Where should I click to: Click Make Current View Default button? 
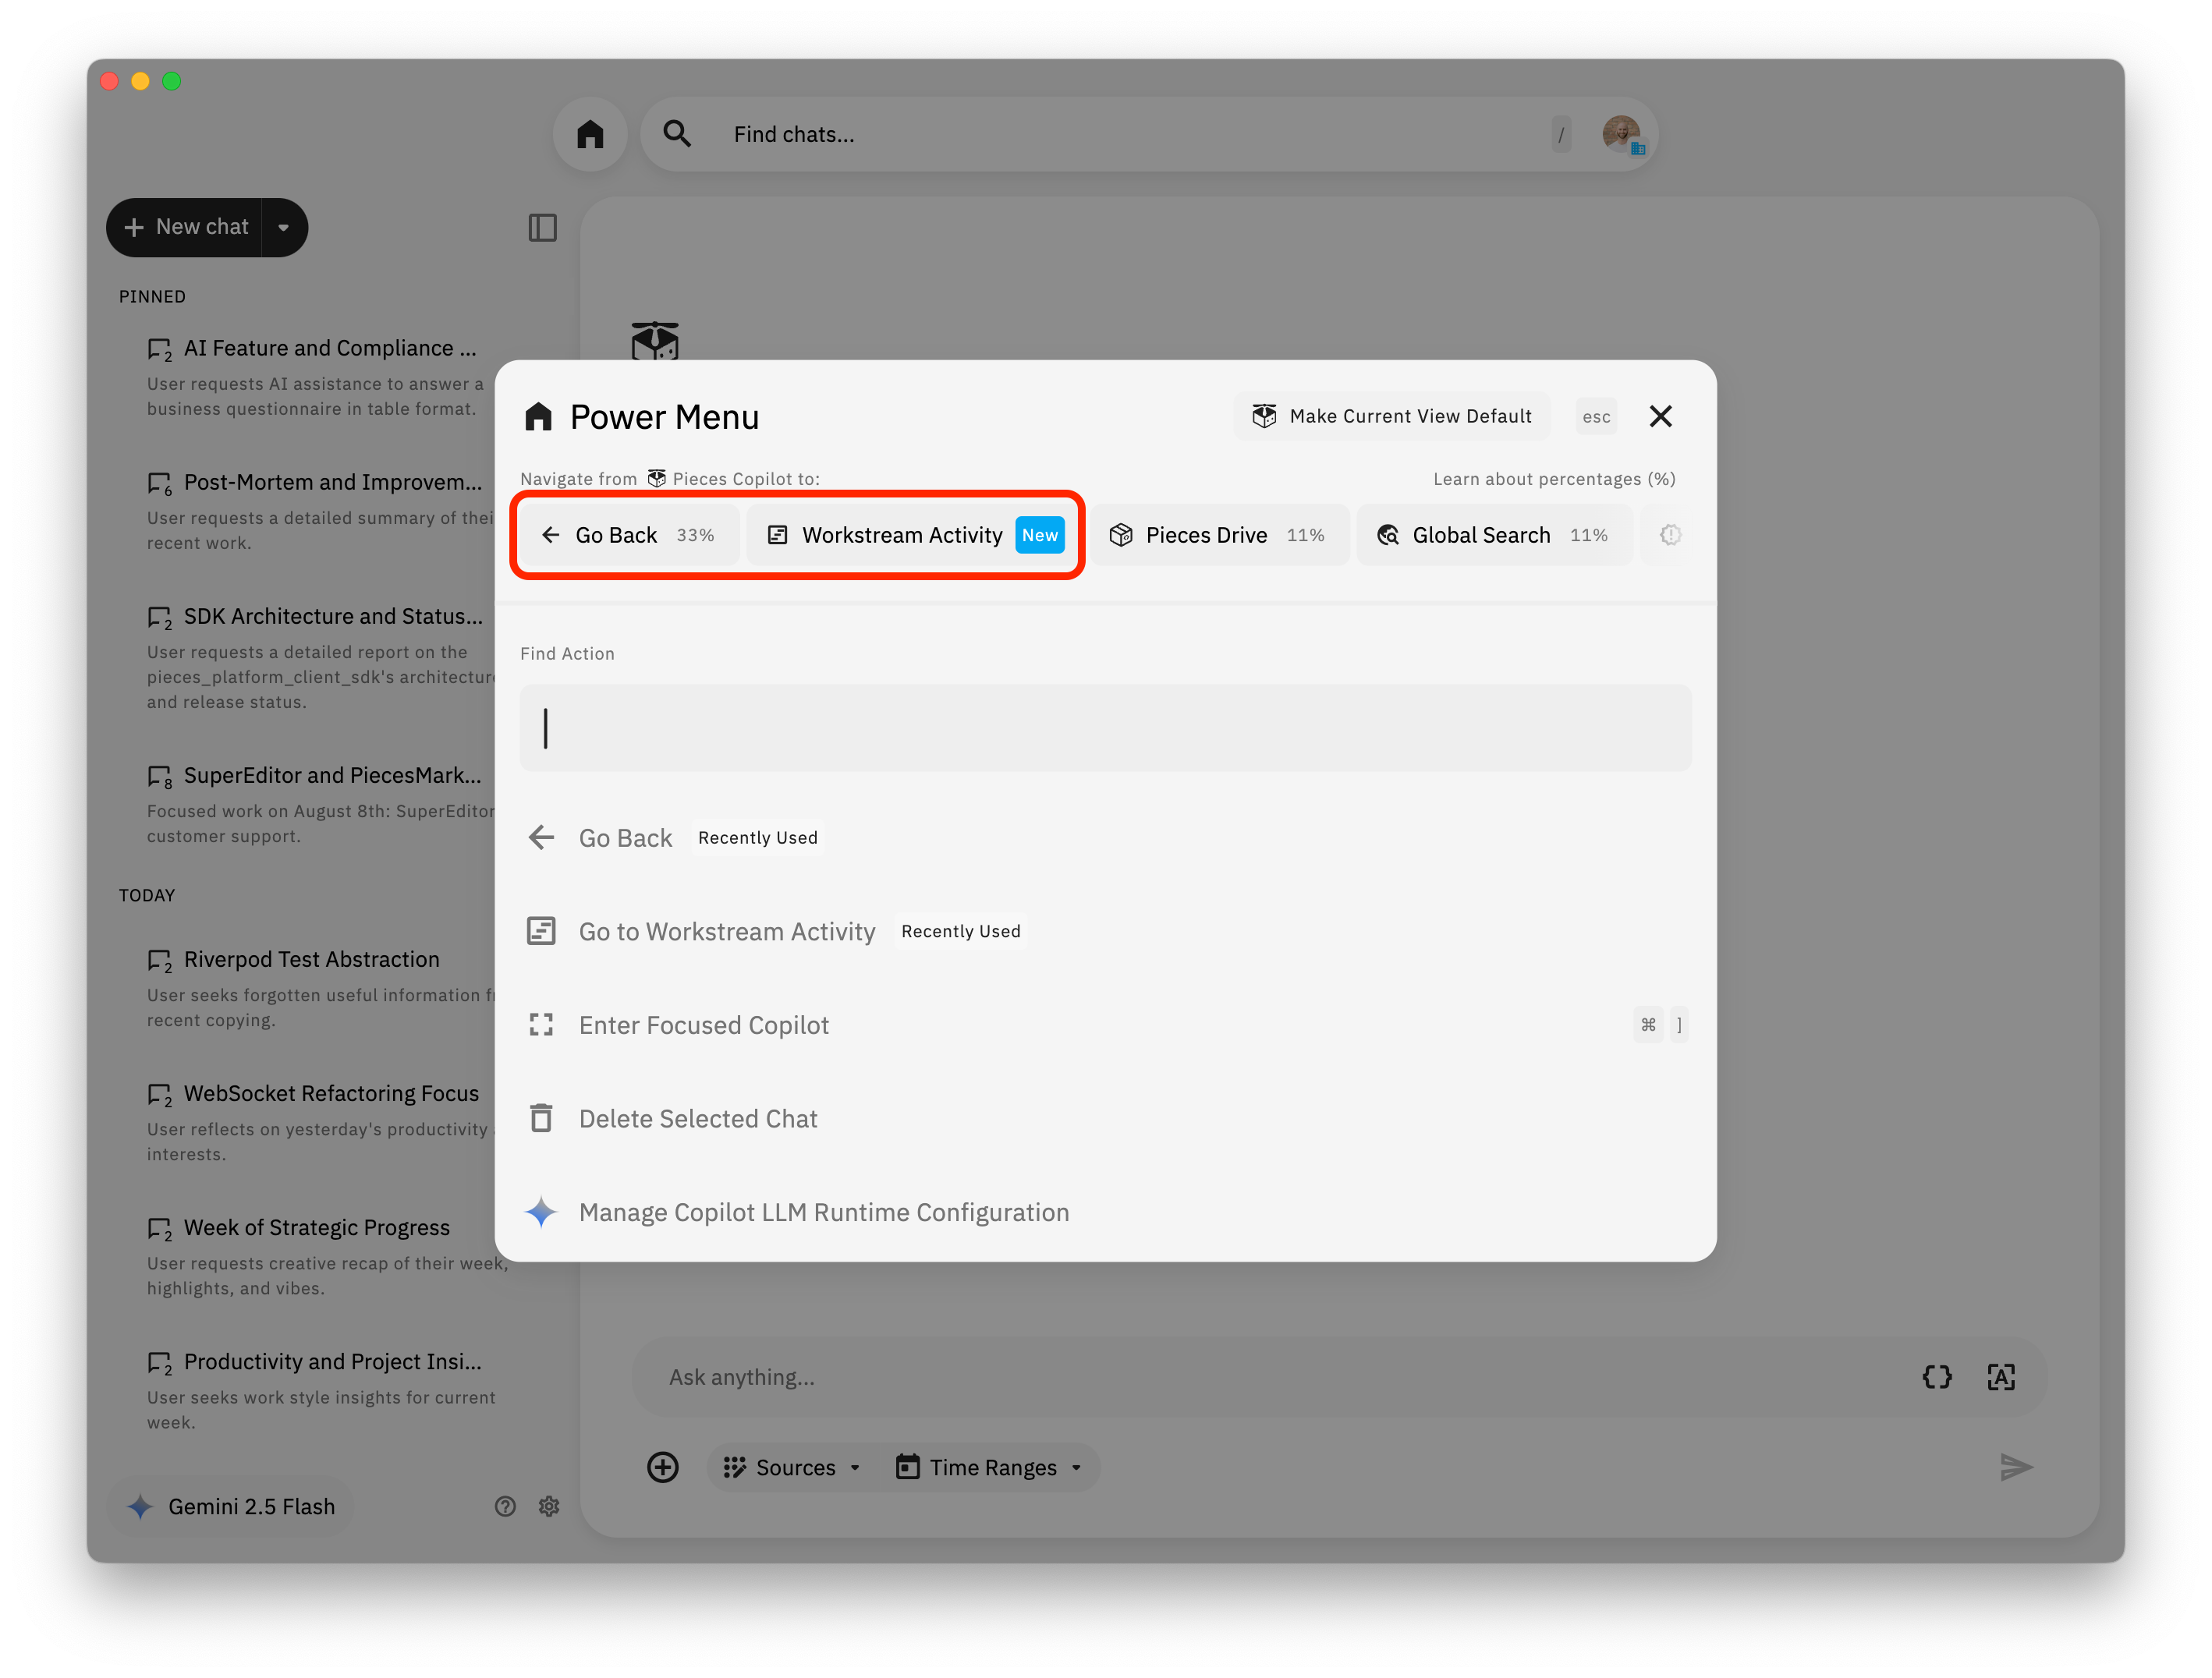tap(1391, 416)
